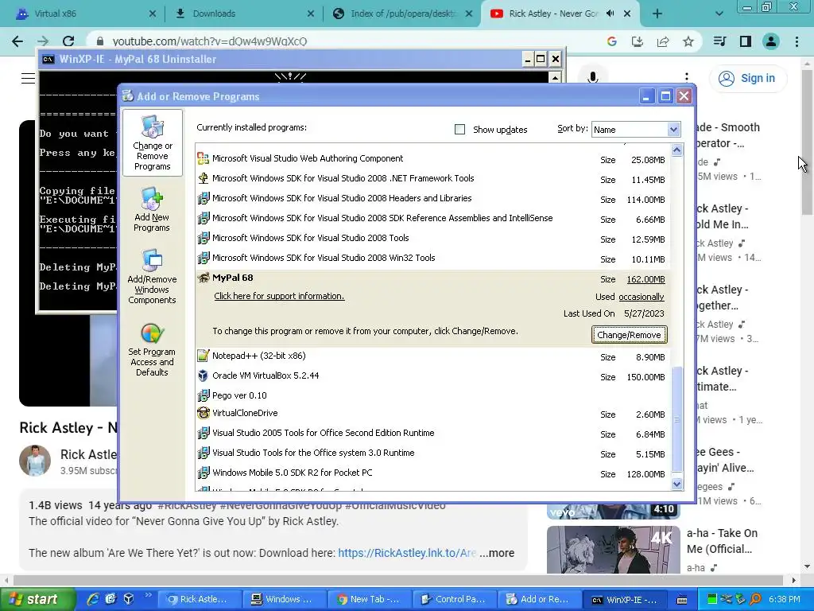
Task: Select Microsoft Windows SDK Headers and Libraries entry
Action: click(x=432, y=198)
